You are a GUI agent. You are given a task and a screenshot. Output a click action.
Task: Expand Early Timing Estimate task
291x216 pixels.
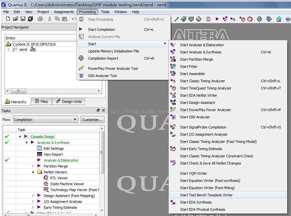point(33,207)
